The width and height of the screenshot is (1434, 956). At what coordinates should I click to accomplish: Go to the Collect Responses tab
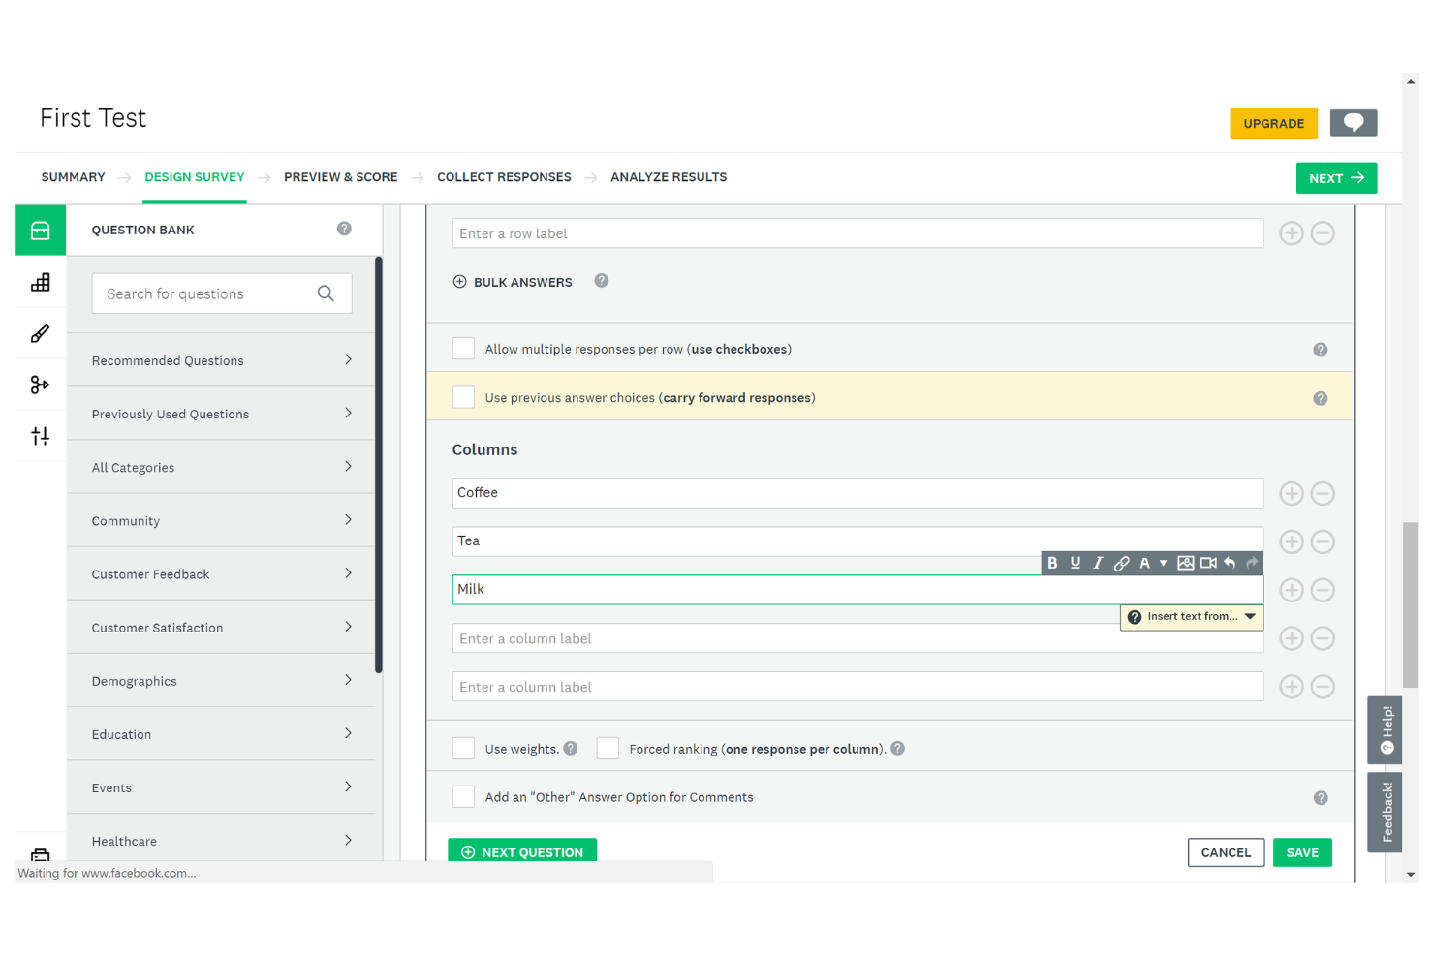(504, 177)
